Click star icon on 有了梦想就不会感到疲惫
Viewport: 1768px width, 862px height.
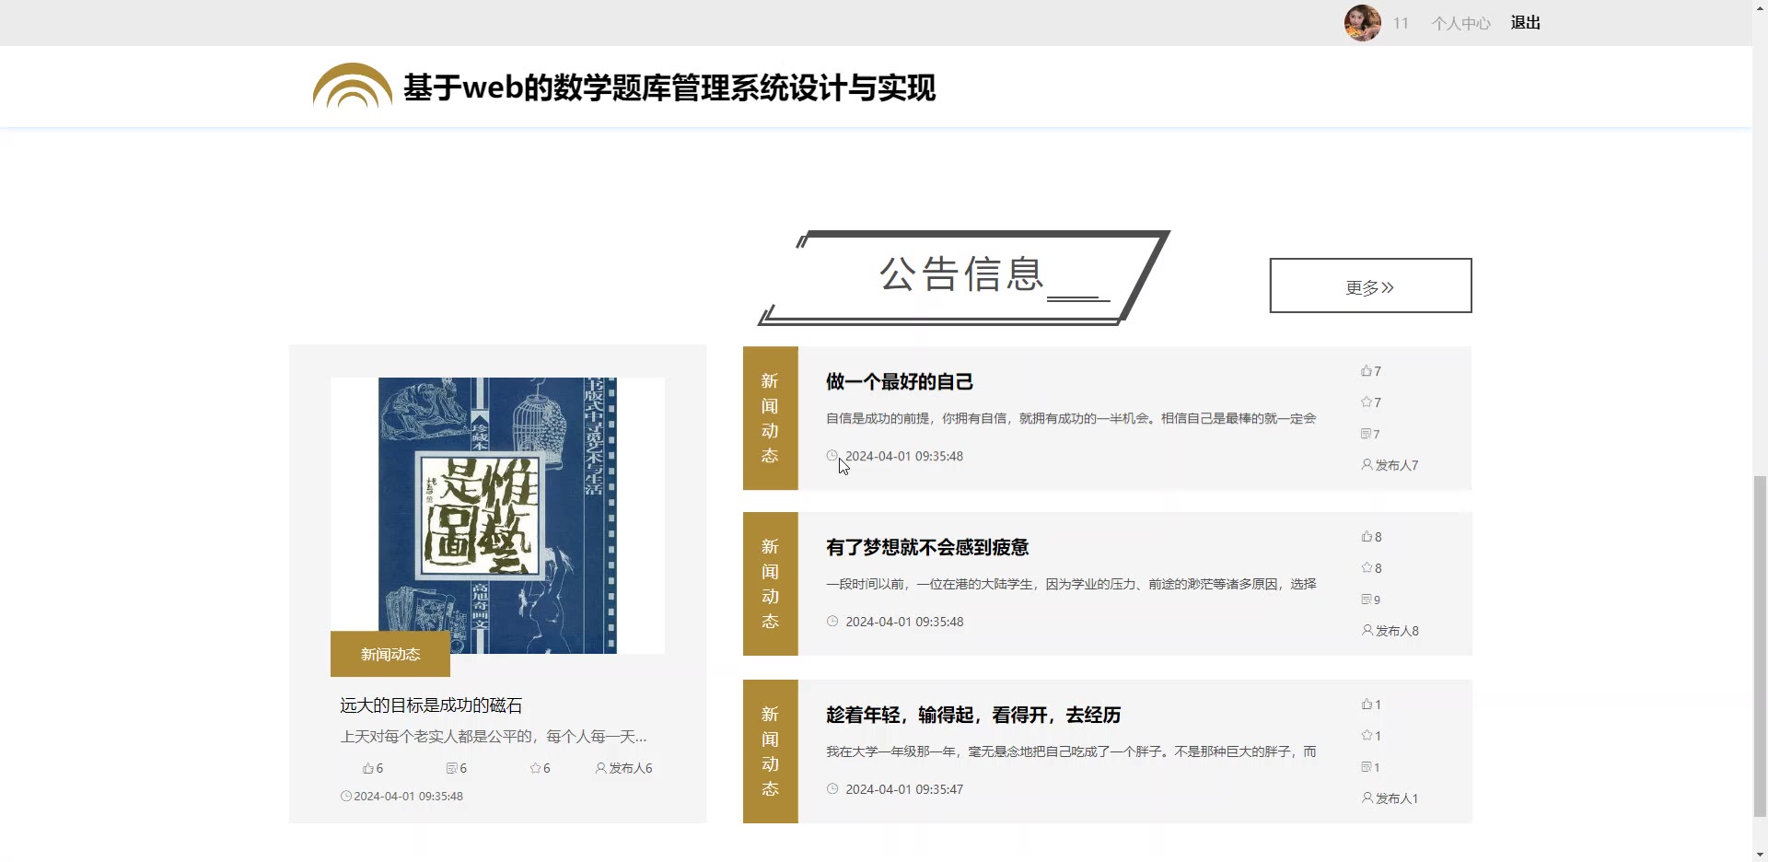click(1367, 568)
